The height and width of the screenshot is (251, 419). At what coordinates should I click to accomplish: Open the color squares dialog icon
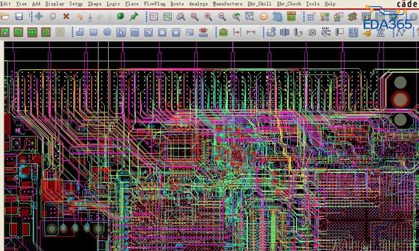(x=325, y=17)
